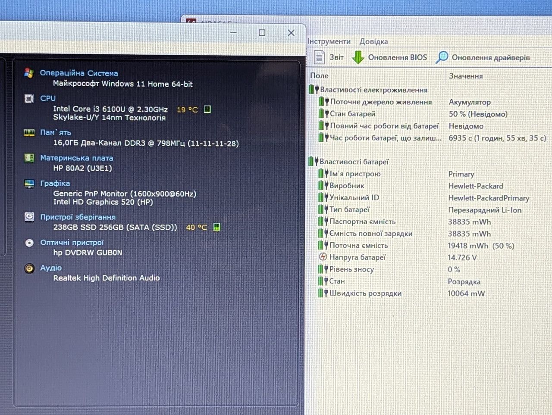Image resolution: width=552 pixels, height=415 pixels.
Task: Click the speaker icon beside Аудіо
Action: [x=29, y=268]
